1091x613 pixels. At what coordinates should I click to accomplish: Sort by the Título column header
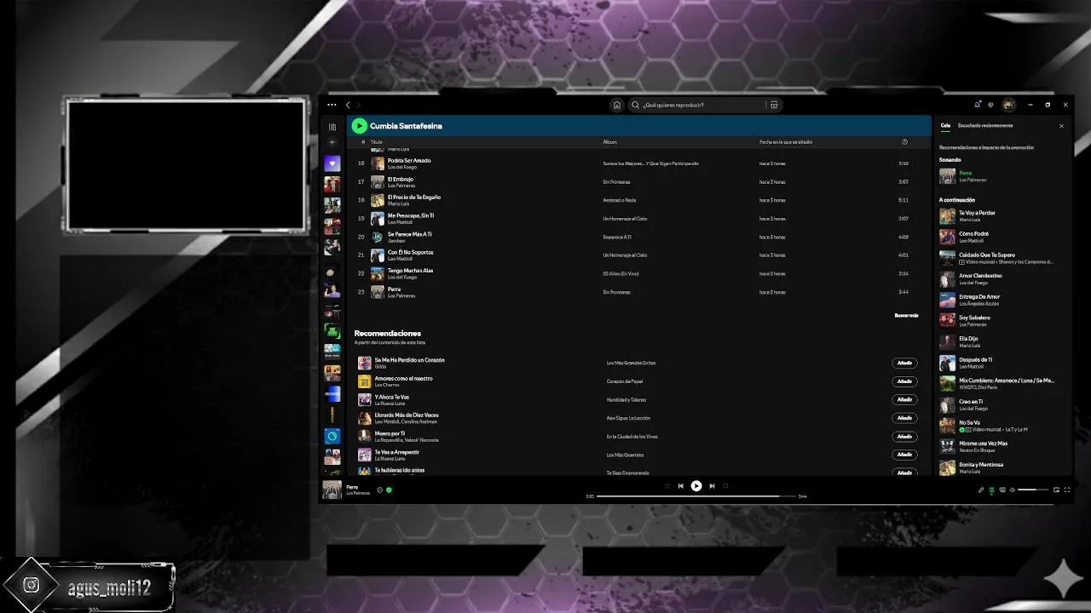click(376, 142)
